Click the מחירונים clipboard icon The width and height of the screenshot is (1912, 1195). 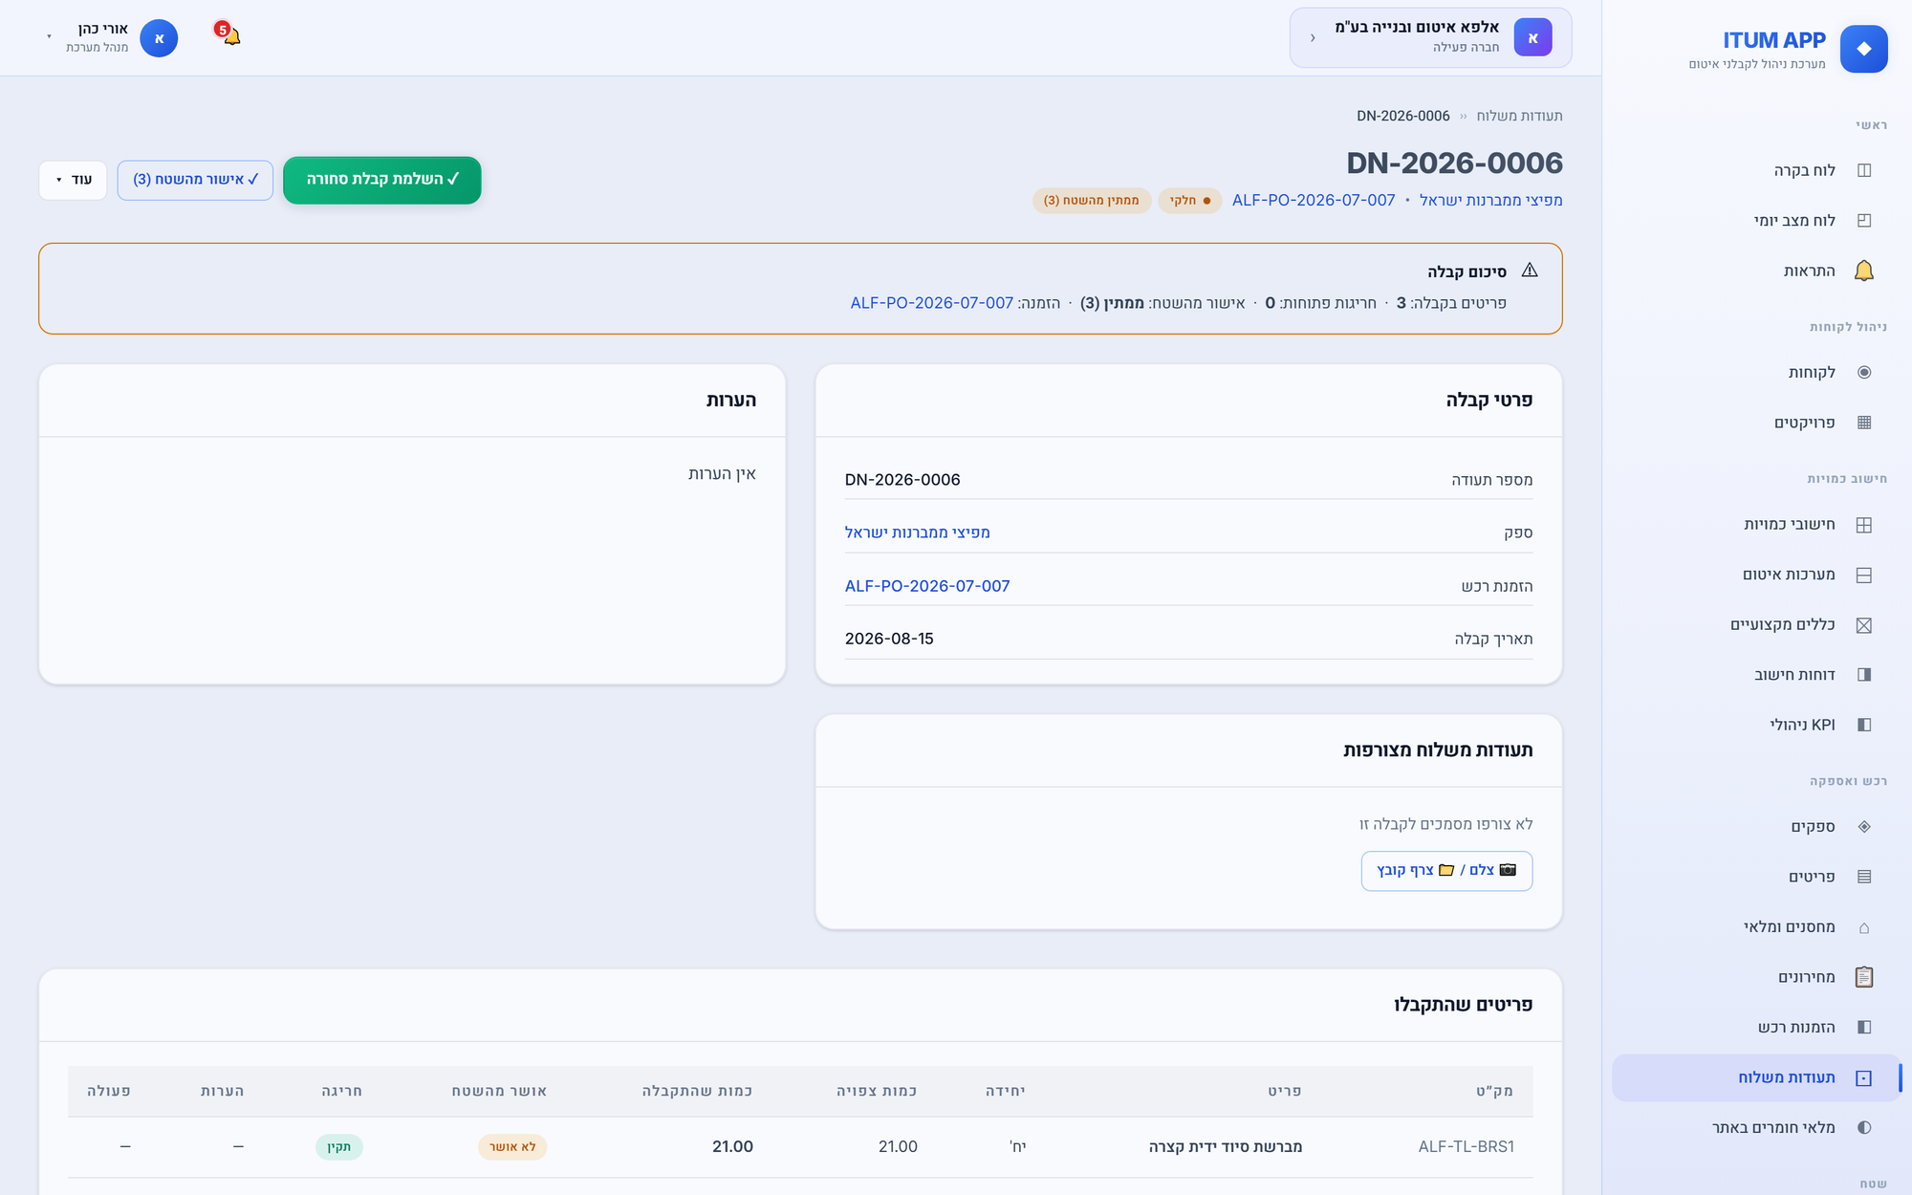click(1863, 977)
